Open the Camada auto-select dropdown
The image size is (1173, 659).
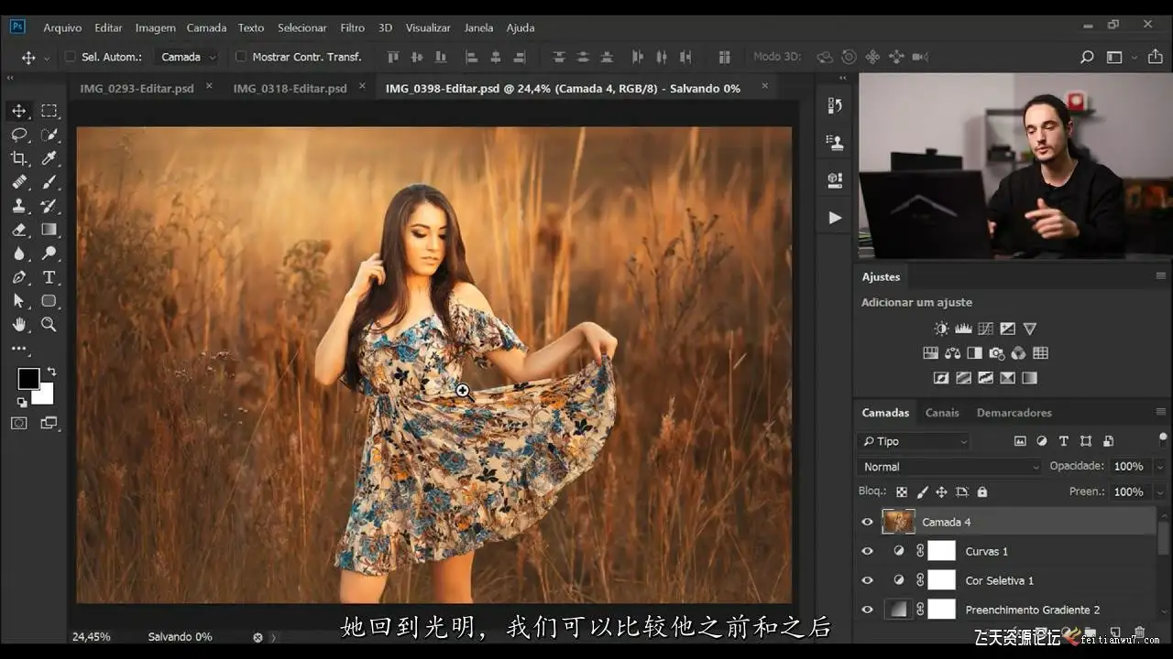(x=188, y=57)
